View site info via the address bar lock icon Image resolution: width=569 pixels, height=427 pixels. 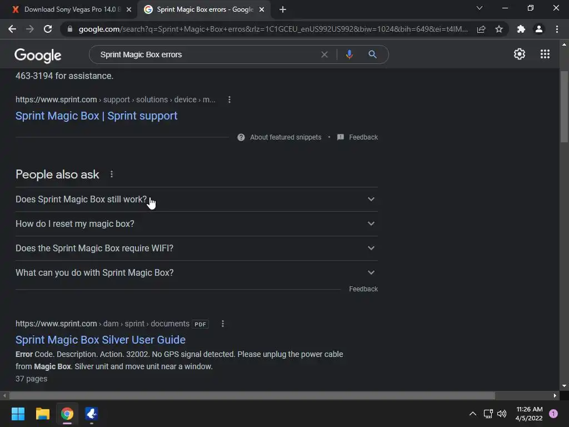[70, 29]
